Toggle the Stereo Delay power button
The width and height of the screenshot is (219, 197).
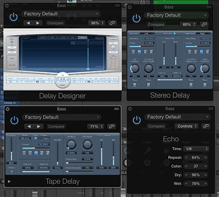click(x=136, y=18)
